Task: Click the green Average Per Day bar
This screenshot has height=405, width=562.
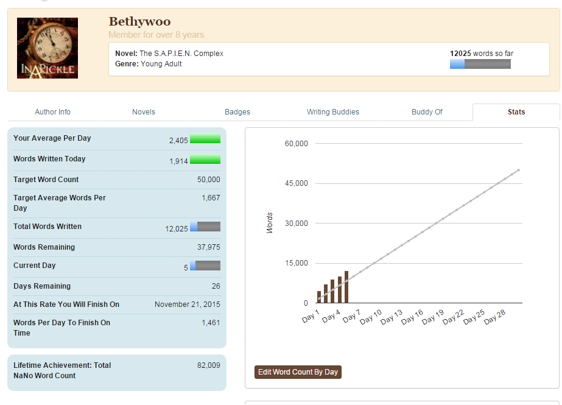Action: [205, 139]
